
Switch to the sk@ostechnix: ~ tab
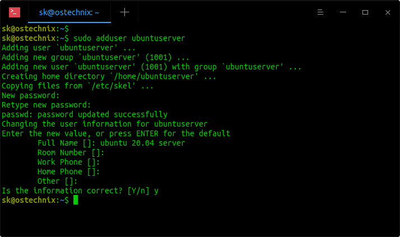click(69, 12)
